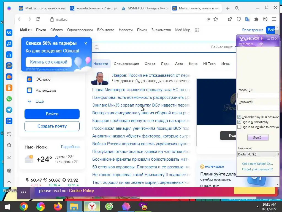Open Telegram icon in sidebar
This screenshot has width=282, height=212.
tap(9, 110)
